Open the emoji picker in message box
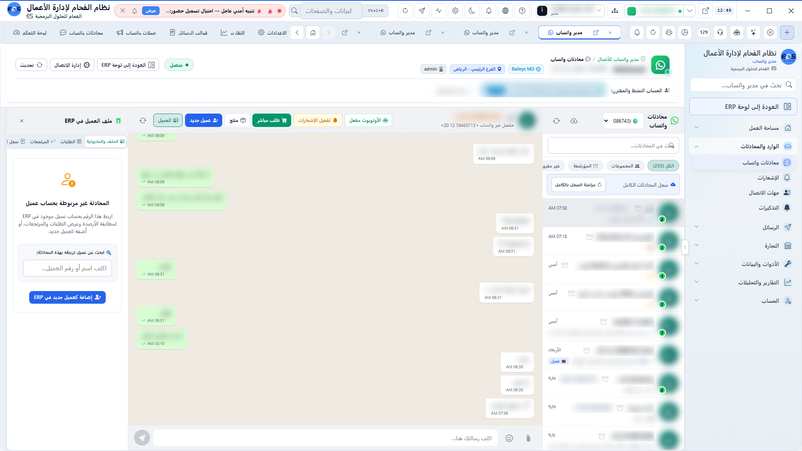802x451 pixels. point(509,438)
